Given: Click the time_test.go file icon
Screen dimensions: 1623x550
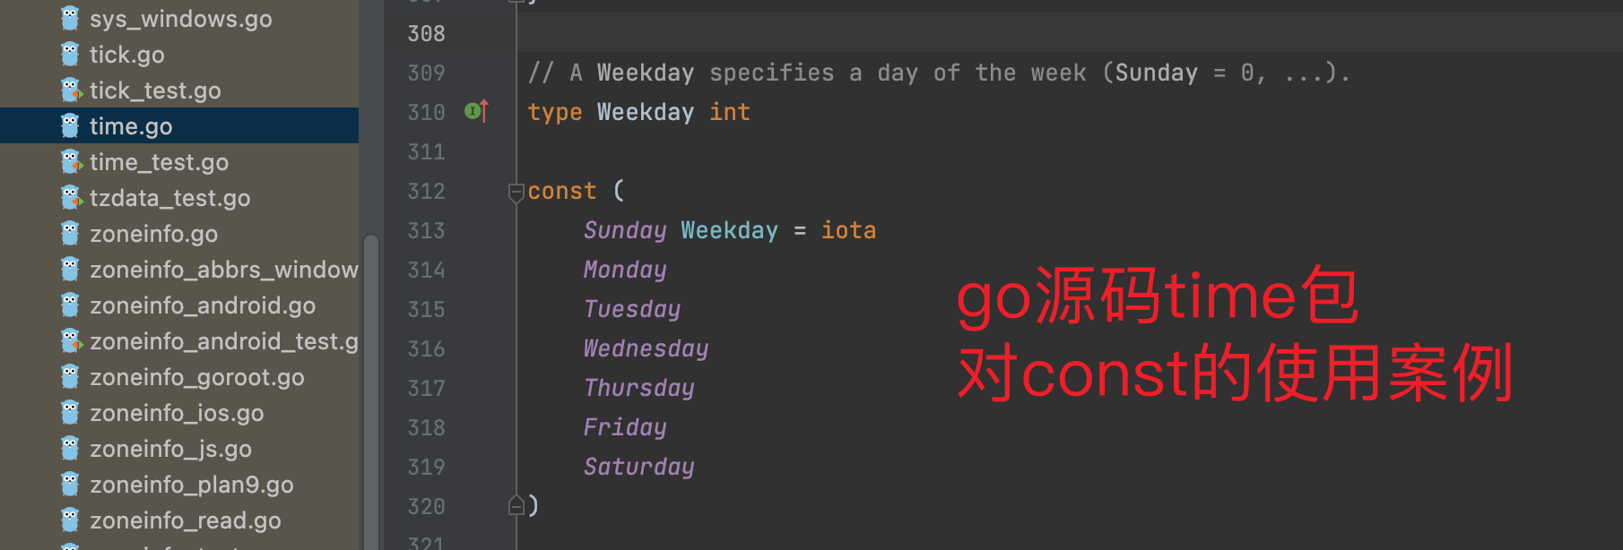Looking at the screenshot, I should tap(71, 162).
